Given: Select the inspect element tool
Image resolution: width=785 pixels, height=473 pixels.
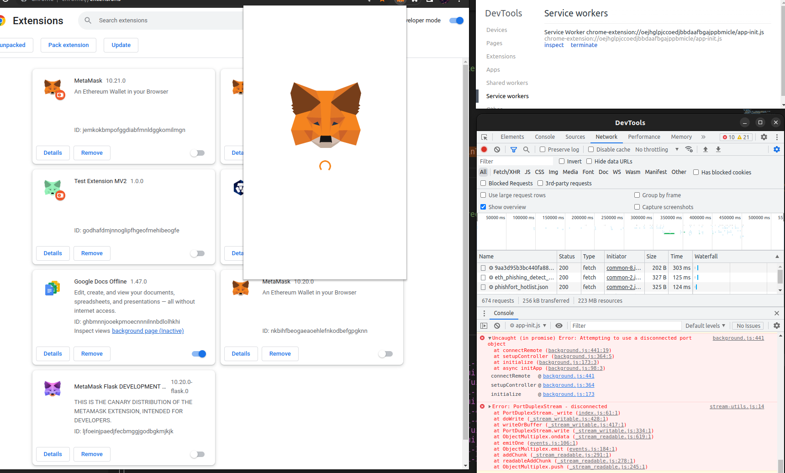Looking at the screenshot, I should click(x=485, y=137).
